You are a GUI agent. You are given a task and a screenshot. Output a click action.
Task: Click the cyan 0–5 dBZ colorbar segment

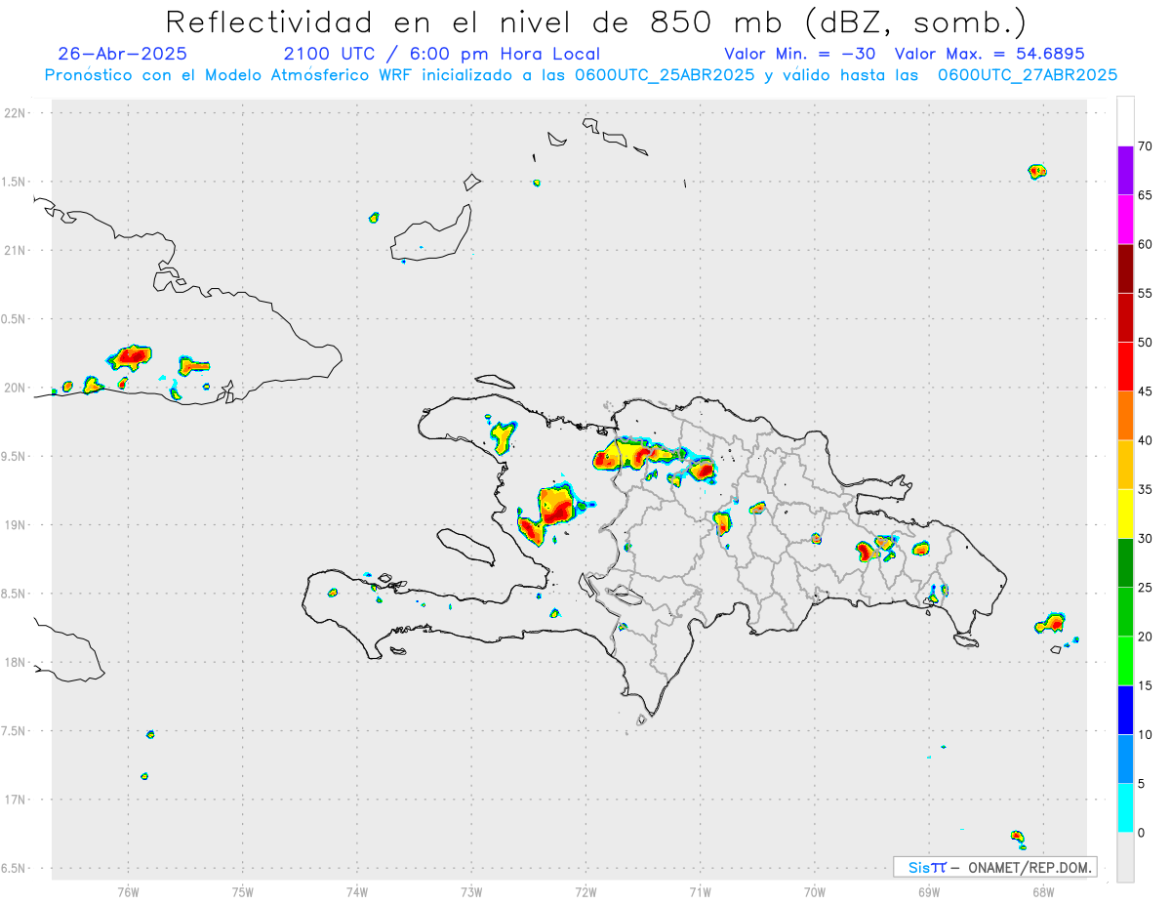[1125, 808]
